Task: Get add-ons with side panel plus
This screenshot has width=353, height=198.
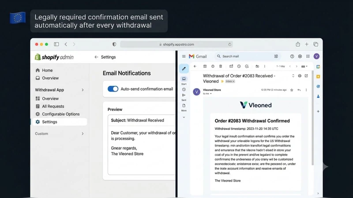Action: pos(318,111)
